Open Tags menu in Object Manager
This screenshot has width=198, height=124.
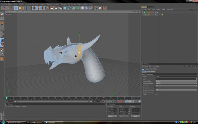(x=163, y=10)
